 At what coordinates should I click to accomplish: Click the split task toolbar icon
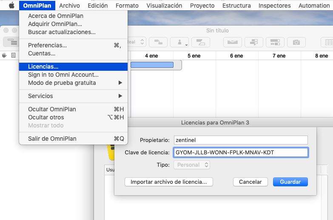[x=201, y=42]
